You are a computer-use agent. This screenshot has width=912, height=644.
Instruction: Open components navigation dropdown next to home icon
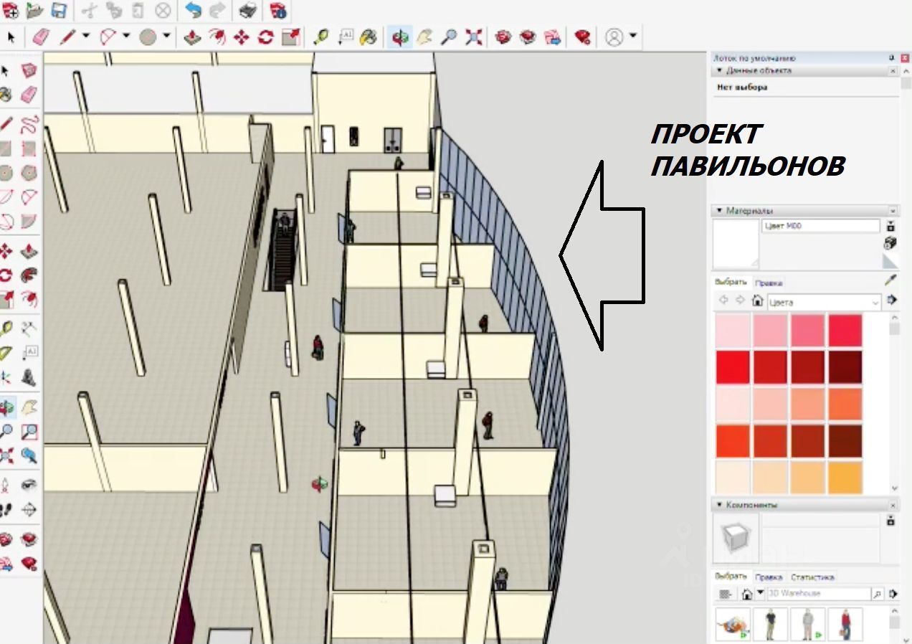coord(761,593)
